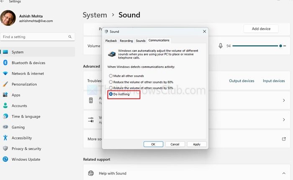Open Network & internet wifi icon
This screenshot has height=180, width=293.
pos(5,73)
